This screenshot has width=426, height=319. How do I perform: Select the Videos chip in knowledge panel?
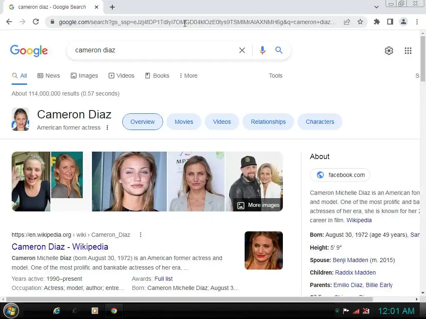click(222, 122)
